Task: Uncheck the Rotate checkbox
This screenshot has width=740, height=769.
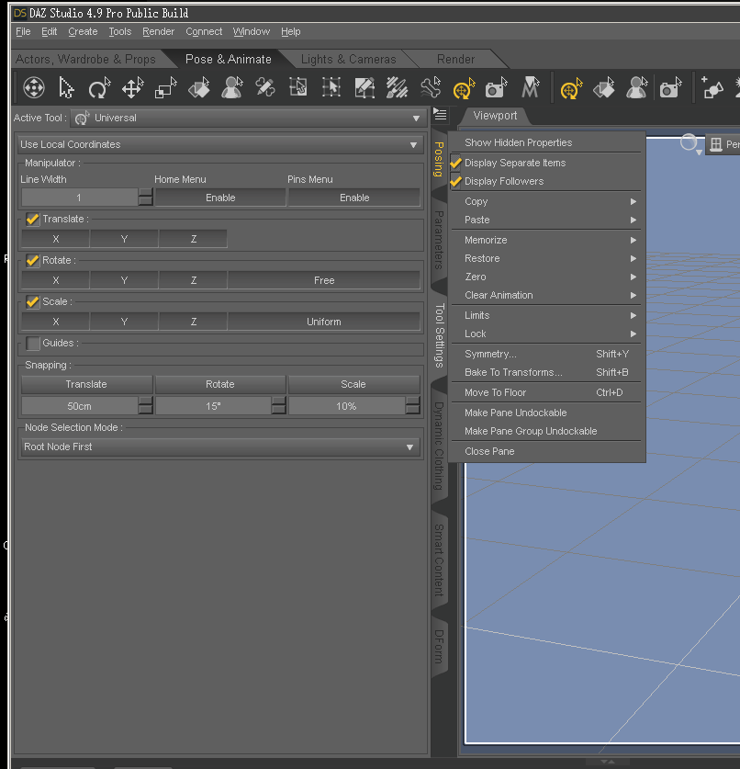Action: (x=33, y=260)
